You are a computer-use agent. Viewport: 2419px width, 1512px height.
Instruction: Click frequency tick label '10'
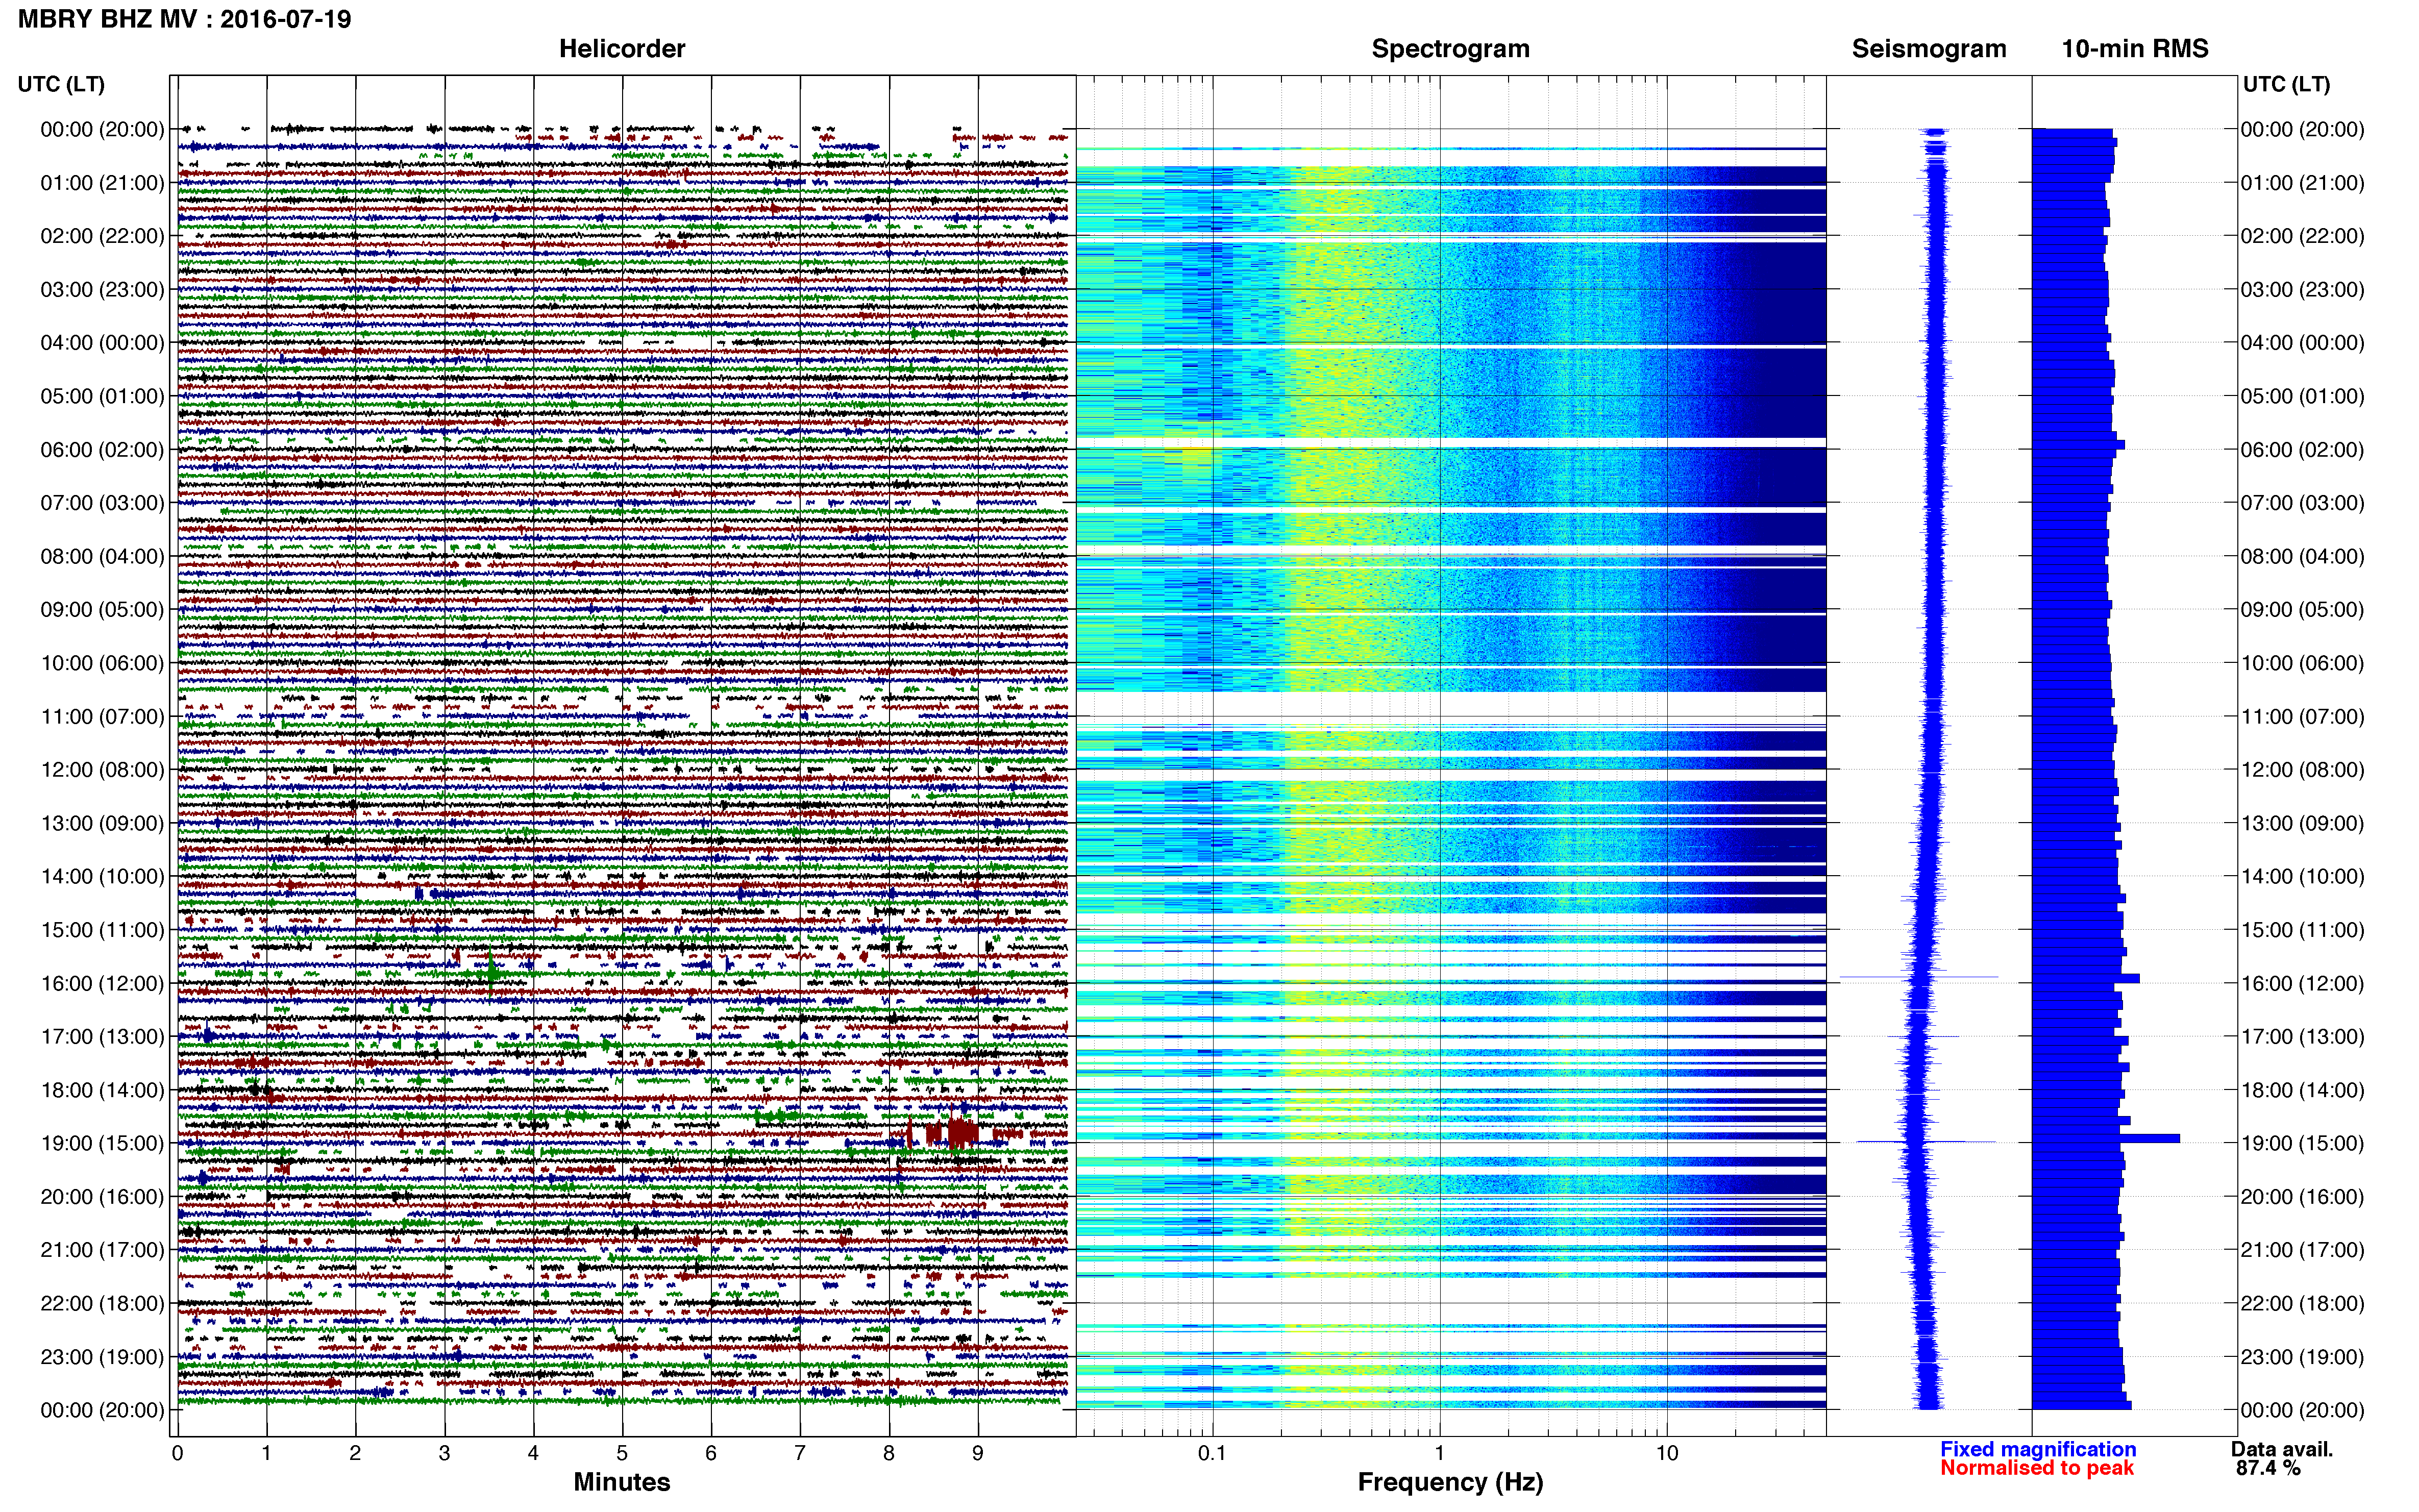point(1667,1453)
